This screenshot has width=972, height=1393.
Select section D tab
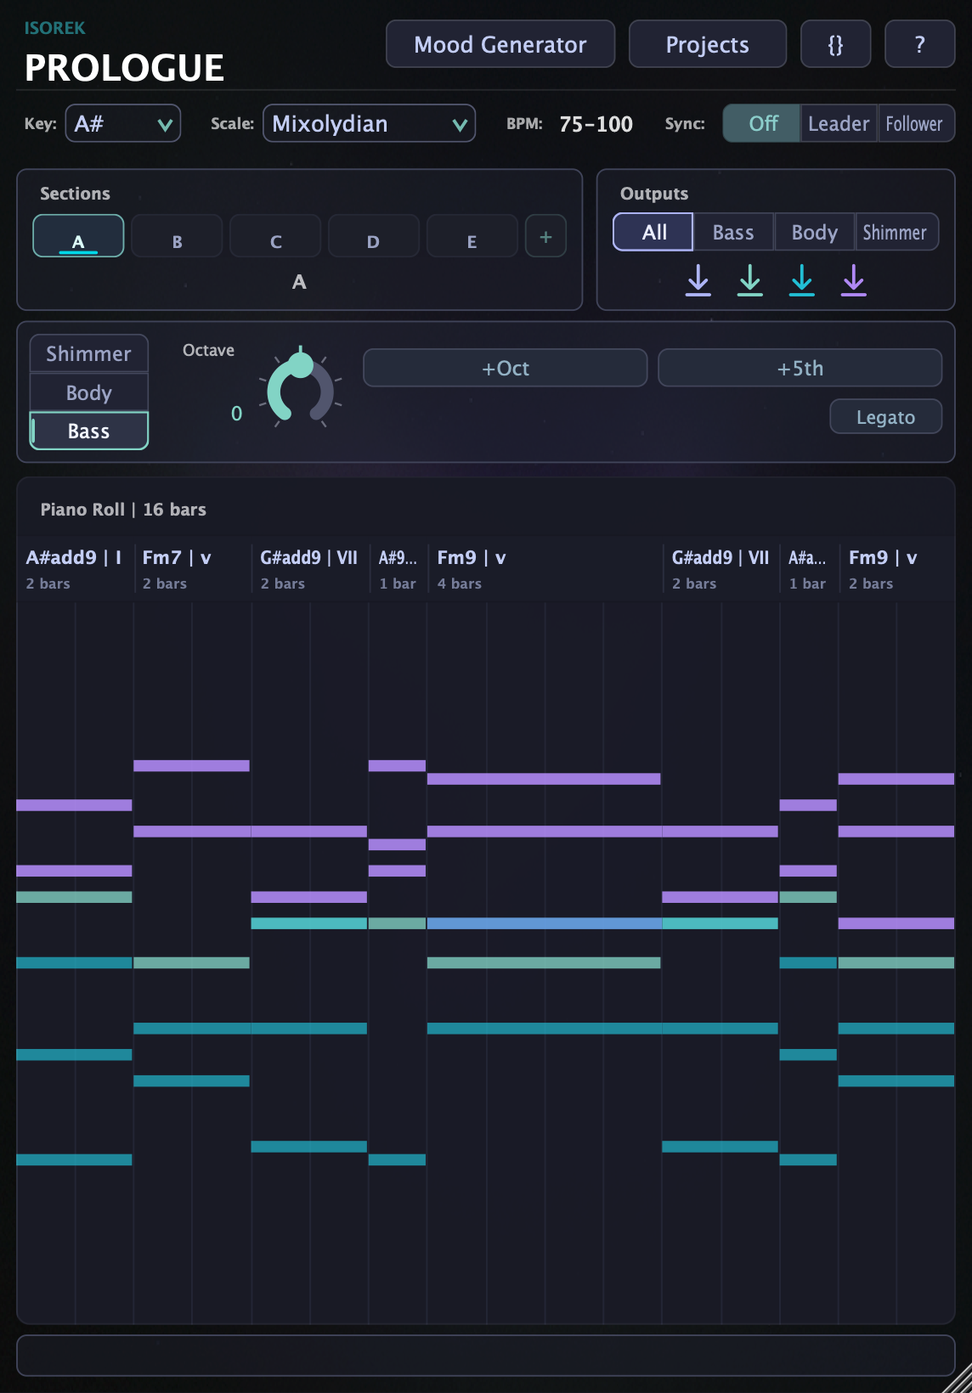tap(374, 236)
